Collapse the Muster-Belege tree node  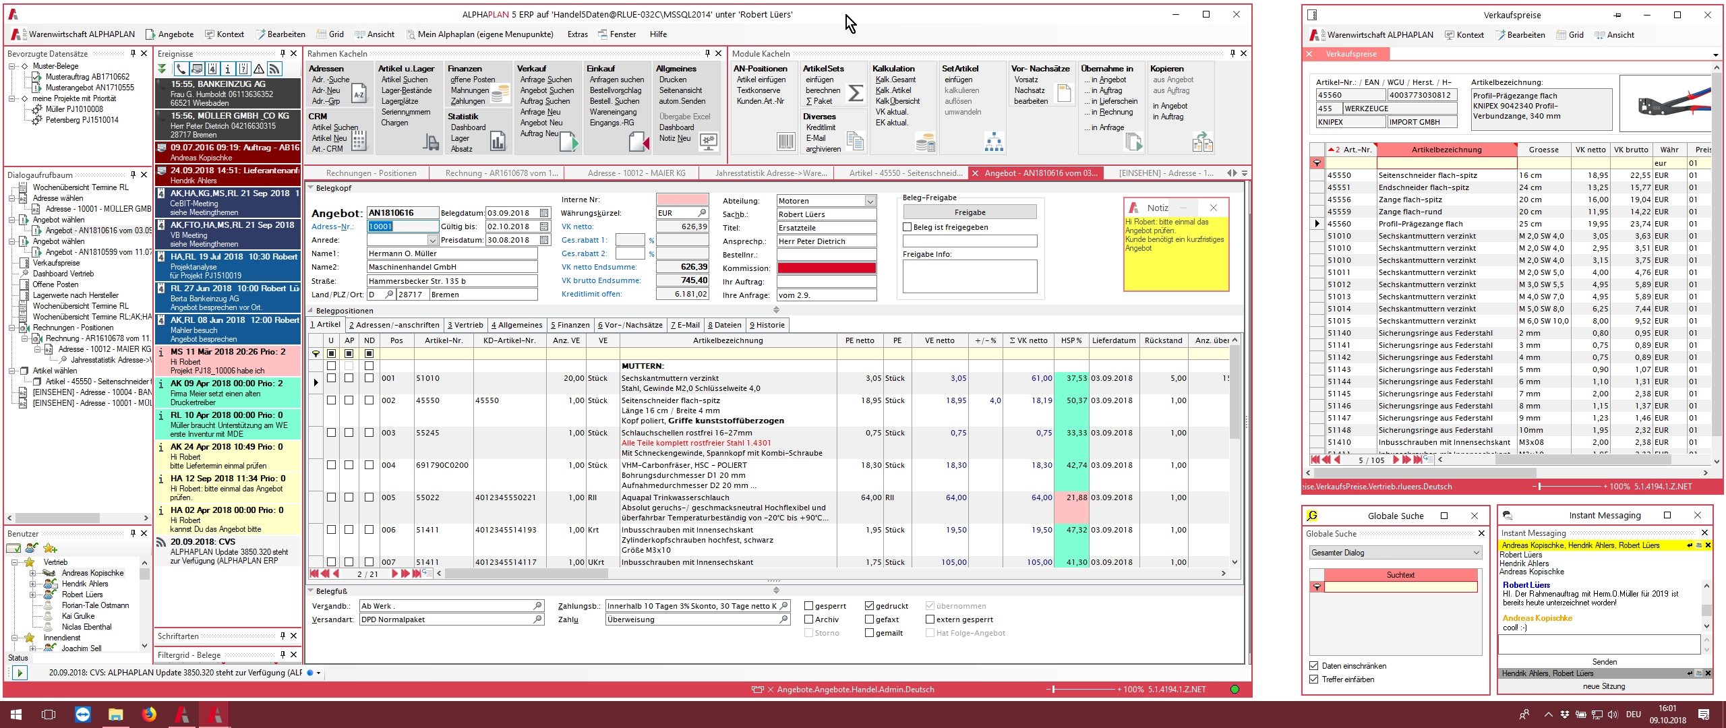pos(12,66)
